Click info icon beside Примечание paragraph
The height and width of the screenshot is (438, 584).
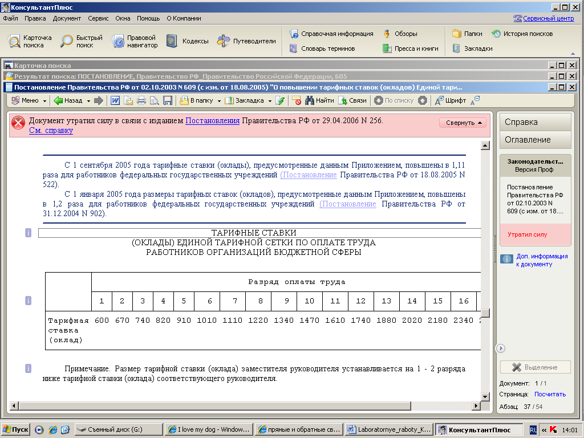coord(29,368)
